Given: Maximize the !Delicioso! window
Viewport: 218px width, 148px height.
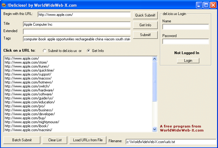Looking at the screenshot, I should (x=206, y=5).
